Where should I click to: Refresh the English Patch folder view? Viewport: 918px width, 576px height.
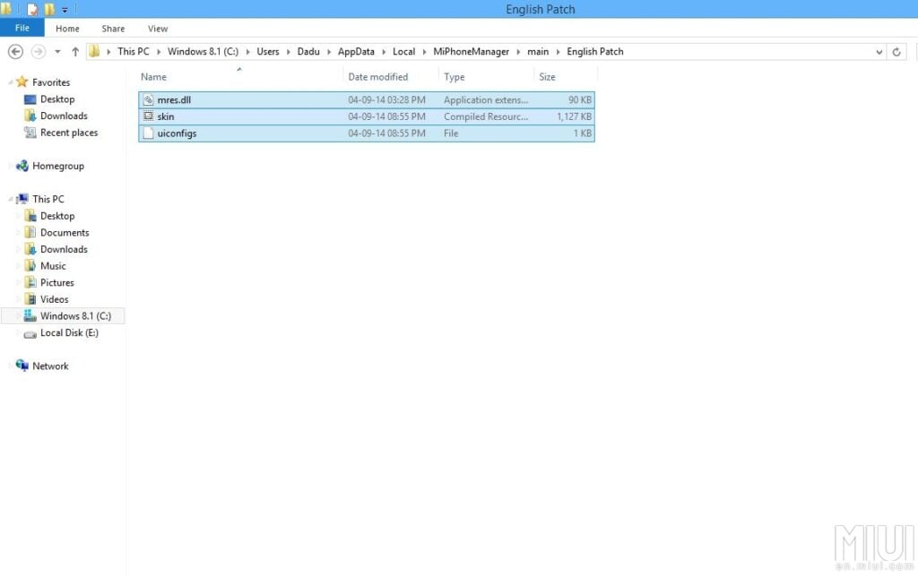pyautogui.click(x=896, y=51)
